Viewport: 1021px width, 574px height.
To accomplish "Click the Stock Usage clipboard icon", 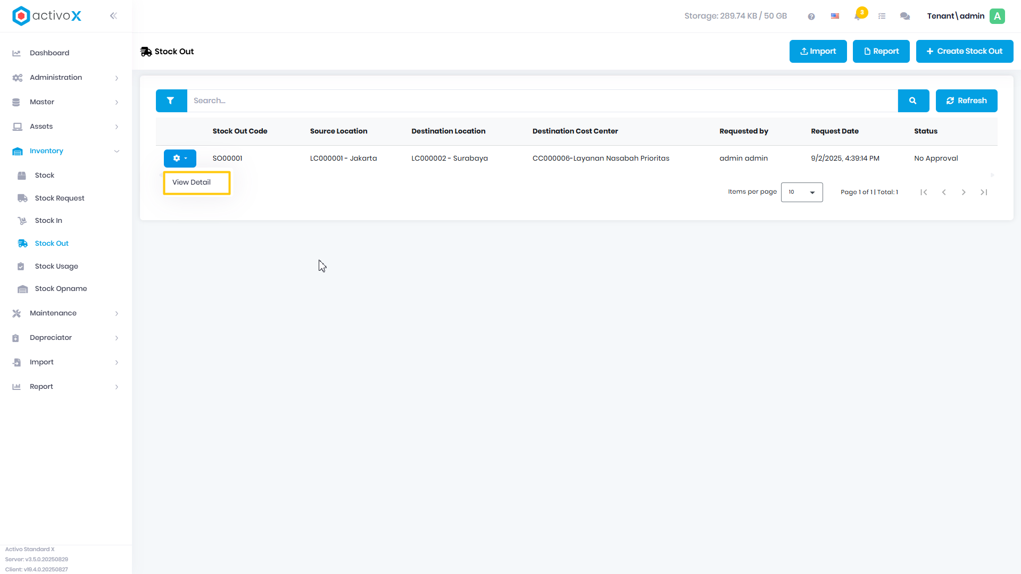I will [x=21, y=267].
